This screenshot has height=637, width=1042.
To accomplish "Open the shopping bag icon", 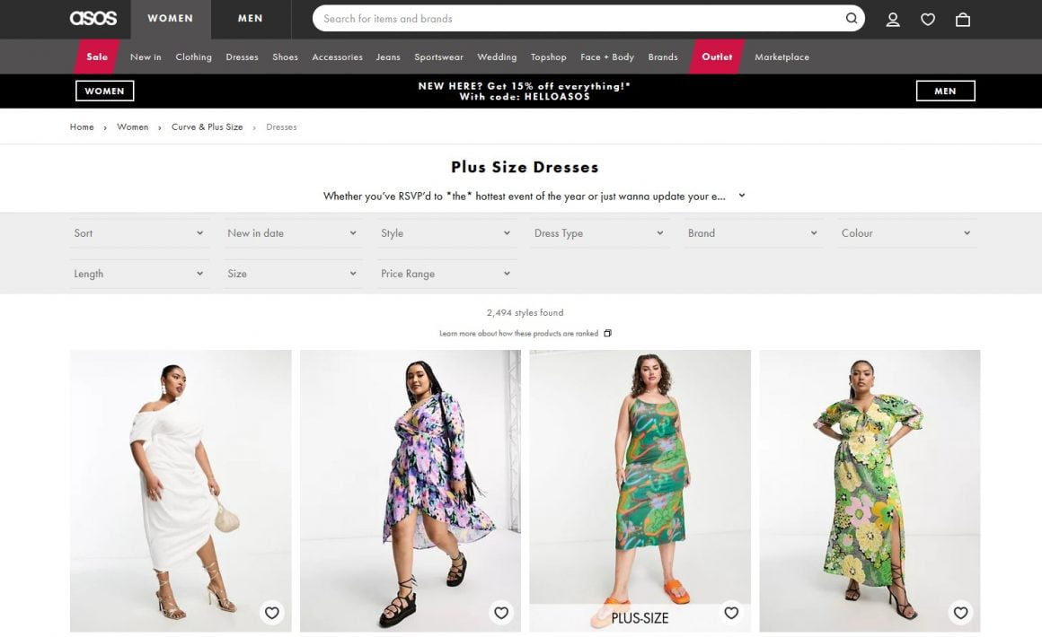I will (962, 20).
